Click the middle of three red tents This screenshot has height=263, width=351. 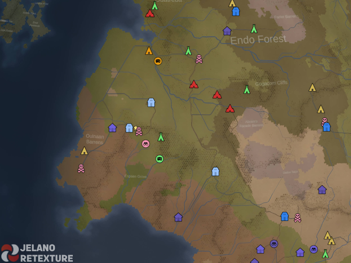(217, 95)
